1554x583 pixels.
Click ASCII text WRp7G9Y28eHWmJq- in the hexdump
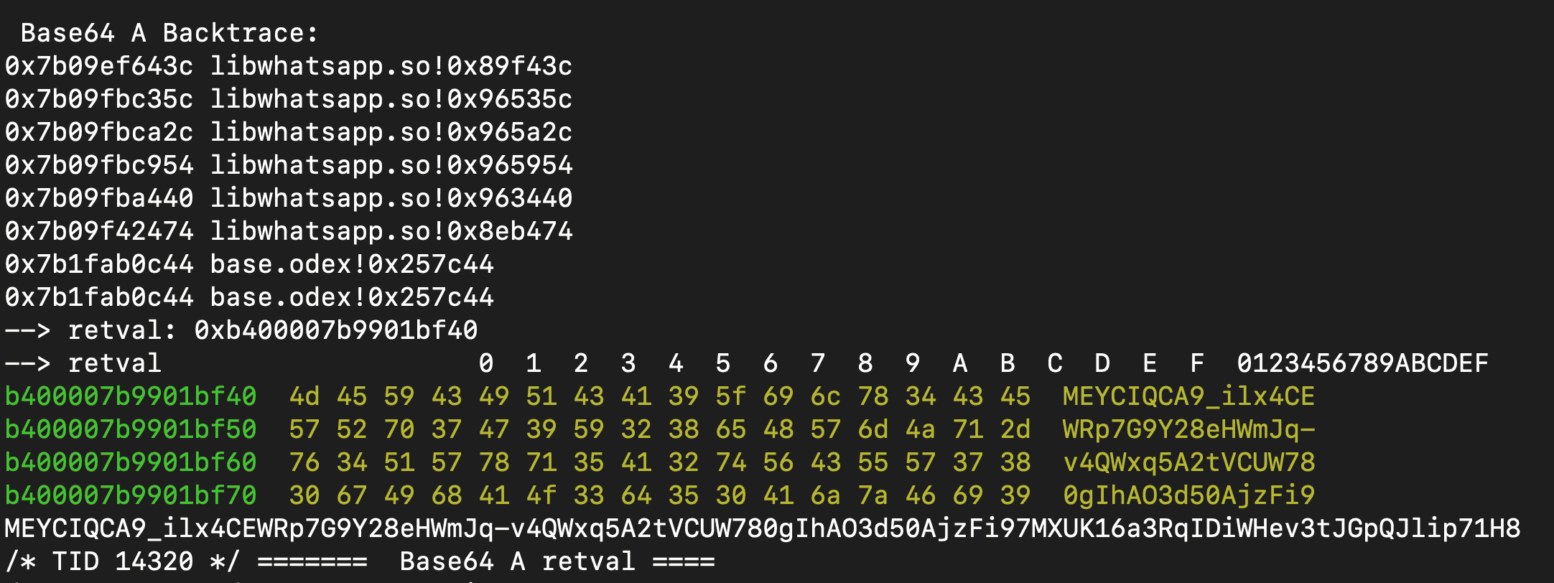coord(1188,429)
